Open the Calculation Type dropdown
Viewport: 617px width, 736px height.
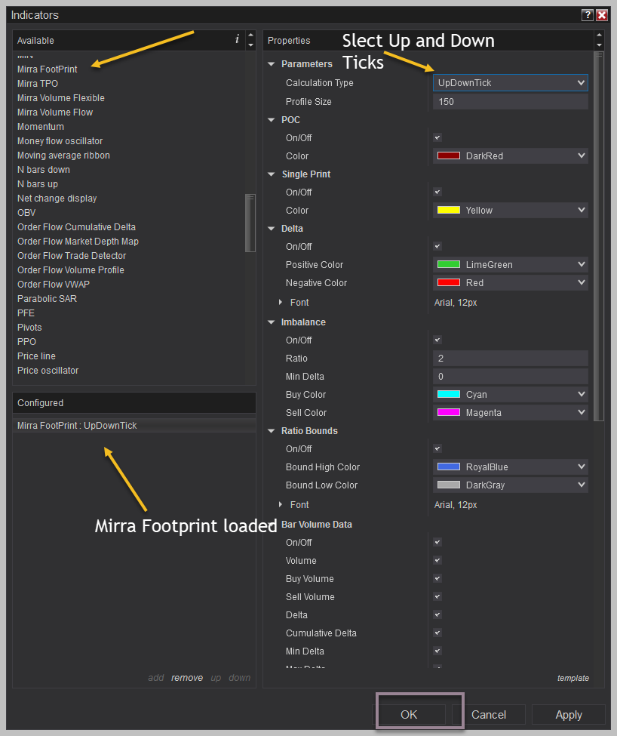510,82
